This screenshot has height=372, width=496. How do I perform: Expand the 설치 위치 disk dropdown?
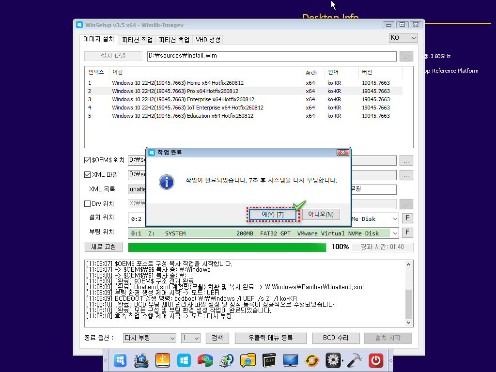pyautogui.click(x=395, y=218)
